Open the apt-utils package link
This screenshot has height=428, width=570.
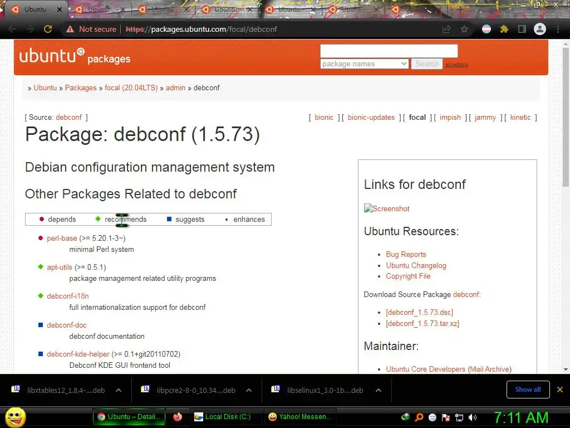(x=59, y=267)
